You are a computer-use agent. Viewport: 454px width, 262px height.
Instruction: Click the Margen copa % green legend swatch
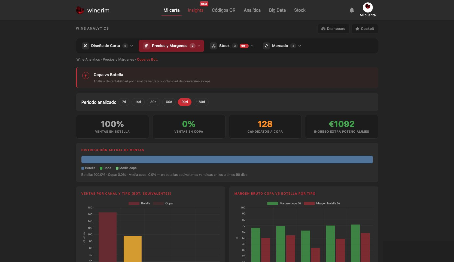[273, 203]
